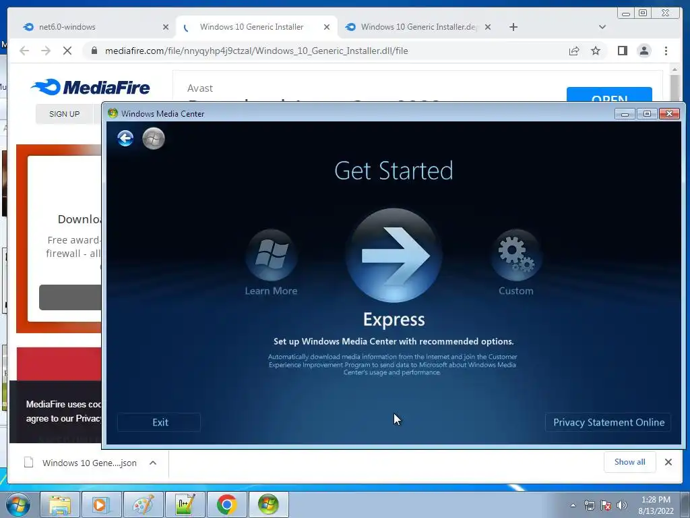Open File Explorer from taskbar
690x518 pixels.
60,505
